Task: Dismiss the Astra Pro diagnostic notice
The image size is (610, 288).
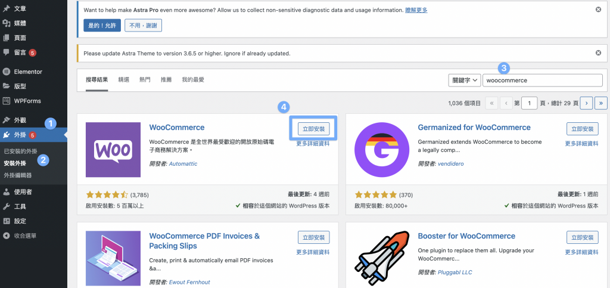Action: tap(598, 10)
